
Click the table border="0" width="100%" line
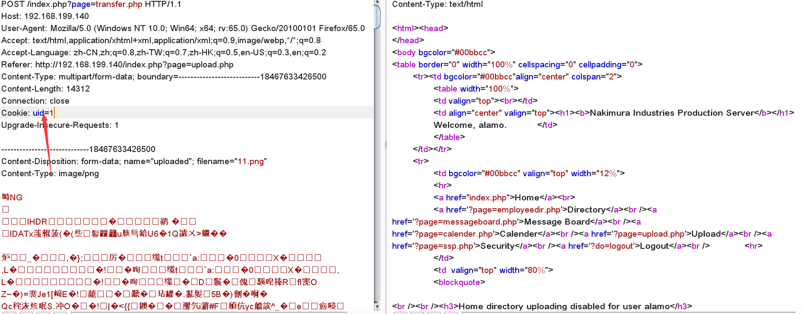517,65
